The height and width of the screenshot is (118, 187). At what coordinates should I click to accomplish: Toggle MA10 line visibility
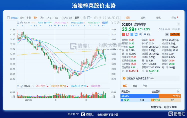45,23
